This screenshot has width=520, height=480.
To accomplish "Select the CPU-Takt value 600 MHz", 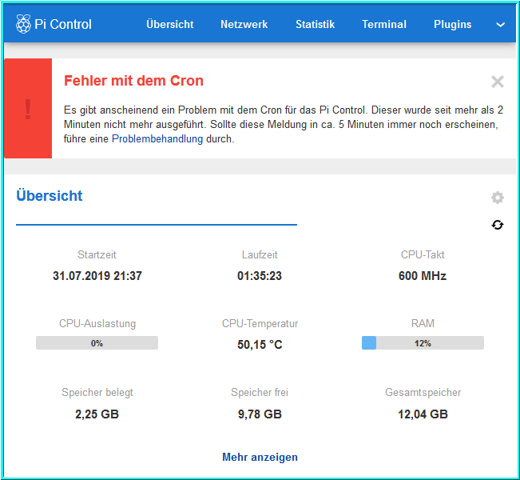I will click(423, 276).
